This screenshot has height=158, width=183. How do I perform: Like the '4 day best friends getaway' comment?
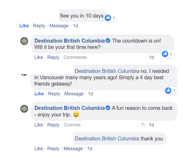point(39,94)
